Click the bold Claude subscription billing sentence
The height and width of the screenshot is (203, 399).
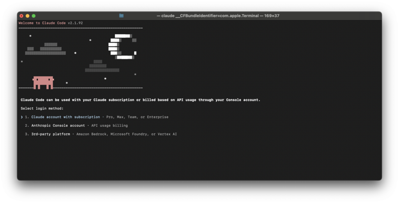(140, 100)
